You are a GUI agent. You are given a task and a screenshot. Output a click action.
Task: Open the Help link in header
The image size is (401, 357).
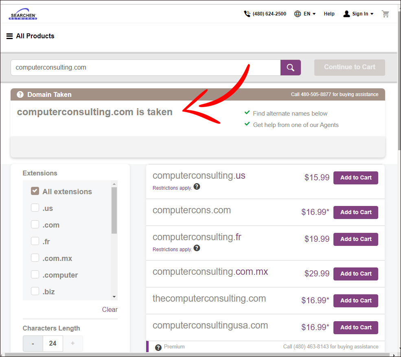coord(329,14)
